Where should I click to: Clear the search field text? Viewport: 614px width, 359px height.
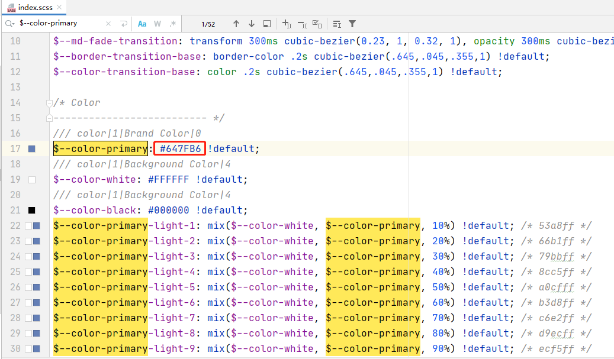(x=108, y=24)
